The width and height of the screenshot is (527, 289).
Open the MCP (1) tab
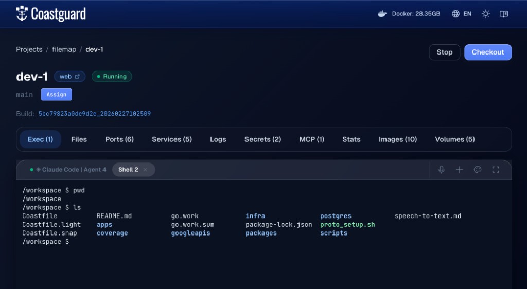312,139
